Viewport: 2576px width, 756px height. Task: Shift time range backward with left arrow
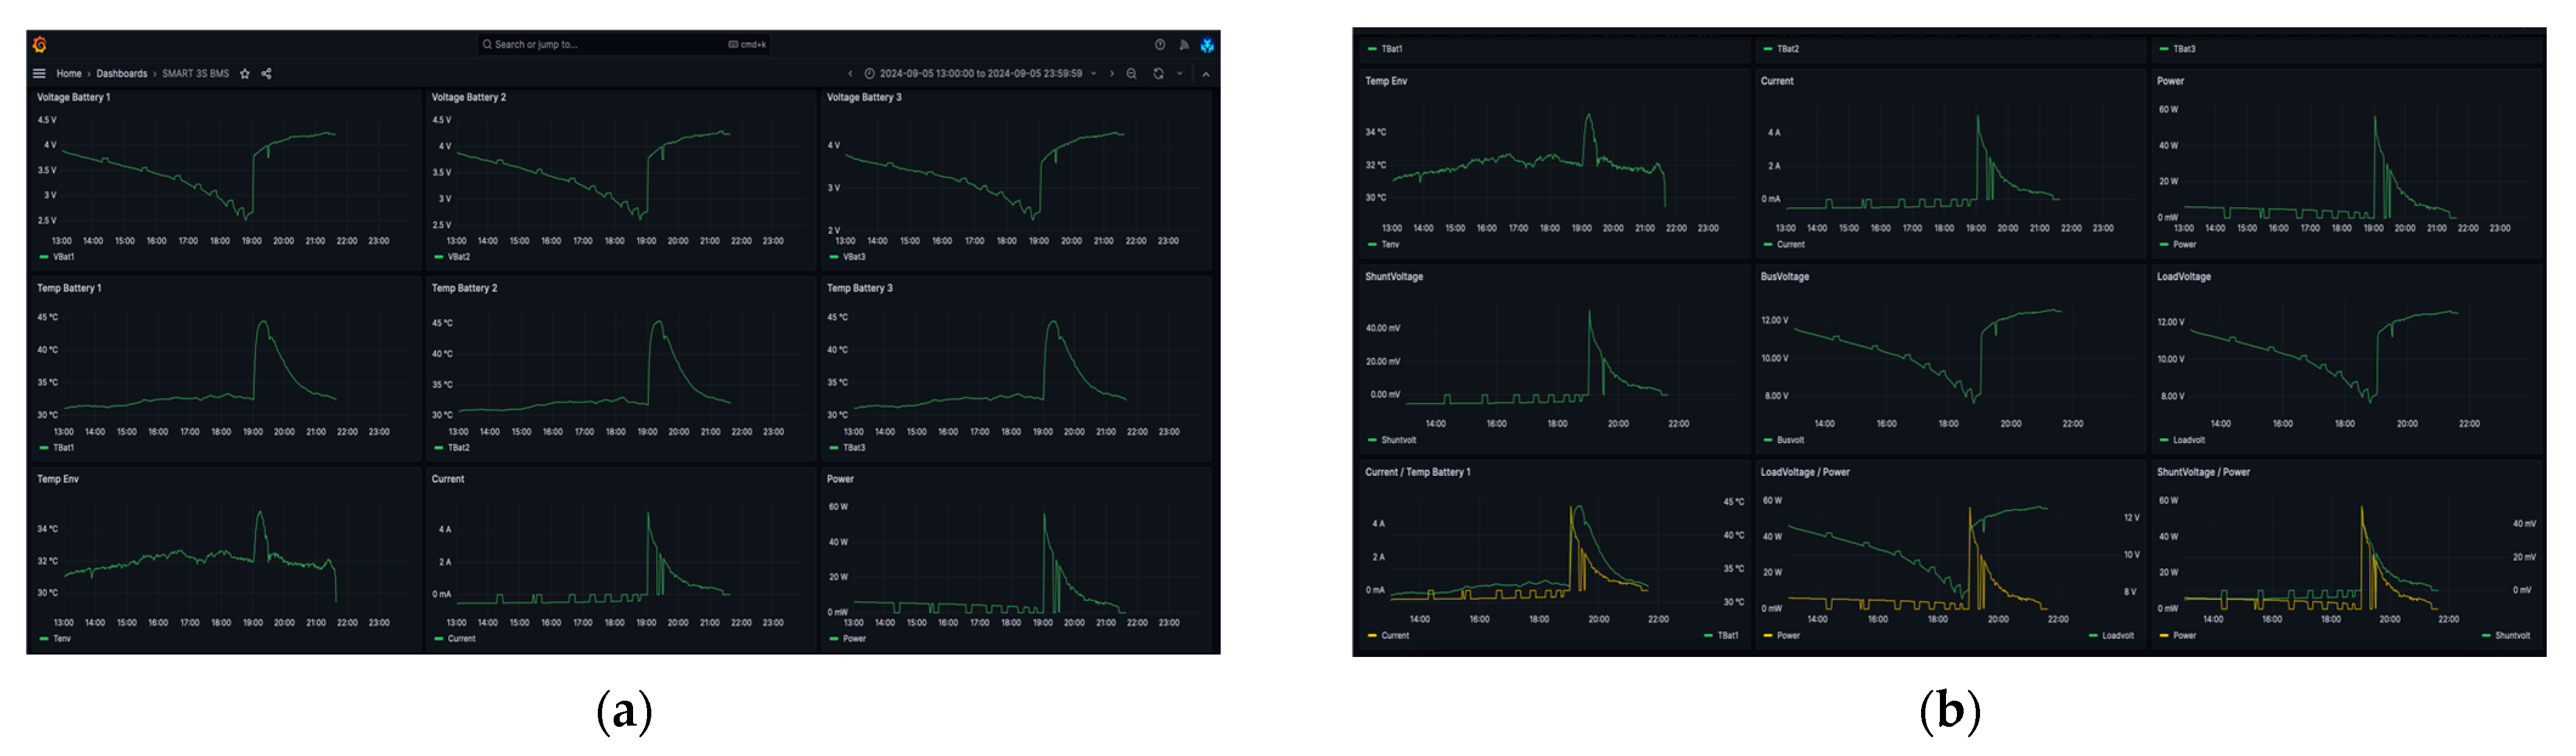[x=850, y=74]
